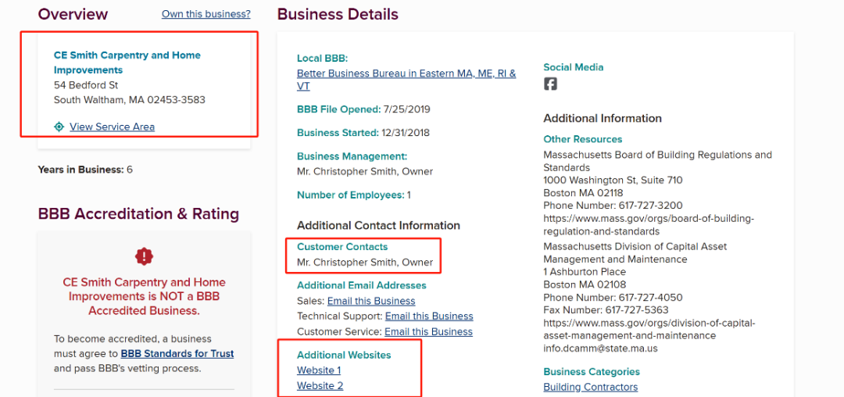844x397 pixels.
Task: Open CE Smith Carpentry and Home Improvements title link
Action: coord(127,63)
